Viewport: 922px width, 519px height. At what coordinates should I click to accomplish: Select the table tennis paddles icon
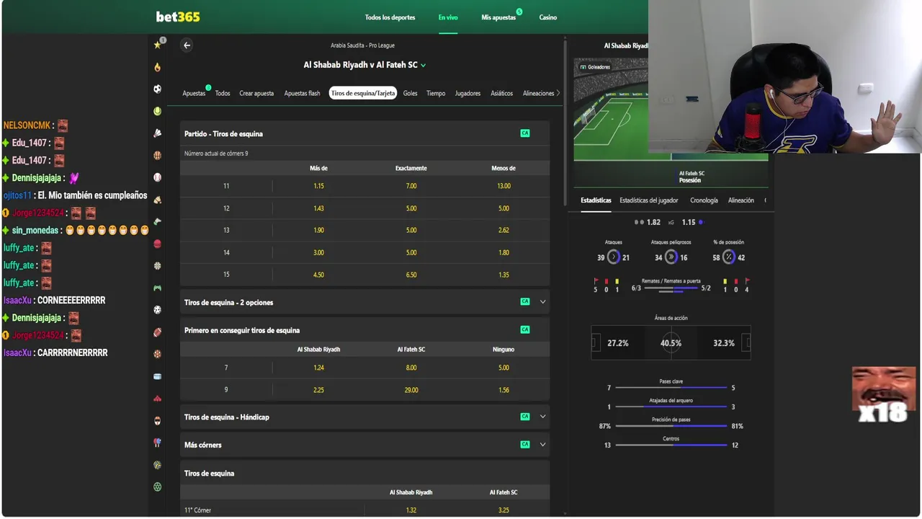point(157,443)
